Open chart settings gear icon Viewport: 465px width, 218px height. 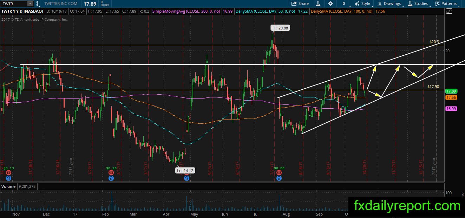[x=330, y=4]
